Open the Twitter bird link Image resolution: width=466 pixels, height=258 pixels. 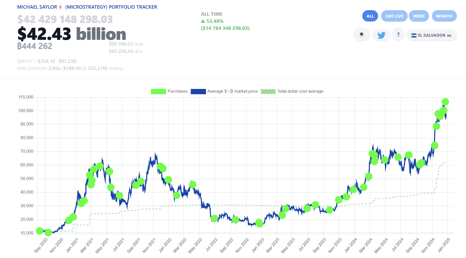[x=381, y=35]
